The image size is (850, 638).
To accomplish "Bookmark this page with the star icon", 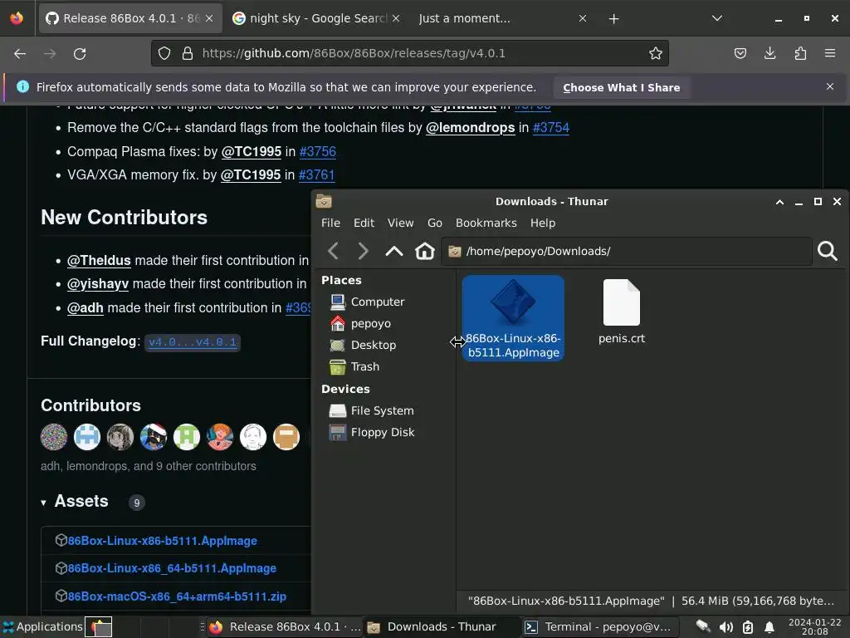I will 656,53.
